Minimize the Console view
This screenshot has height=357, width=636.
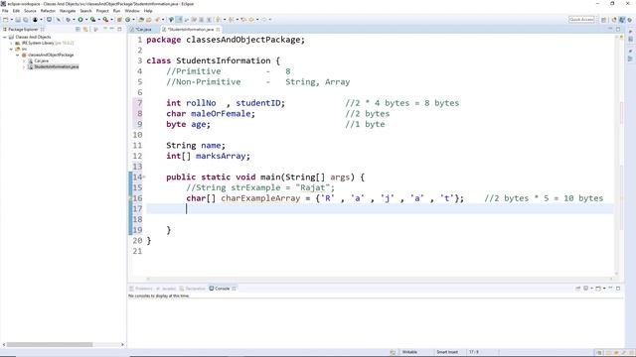[610, 289]
